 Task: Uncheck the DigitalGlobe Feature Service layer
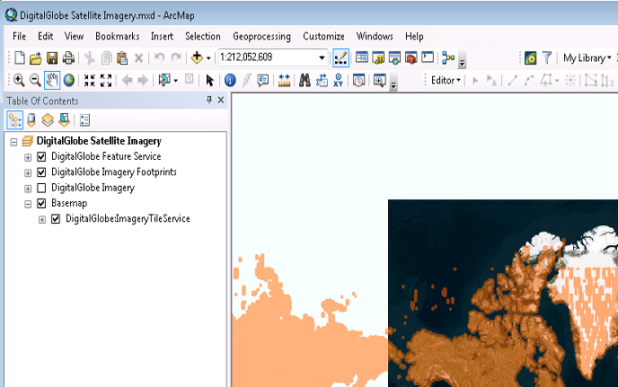tap(41, 156)
